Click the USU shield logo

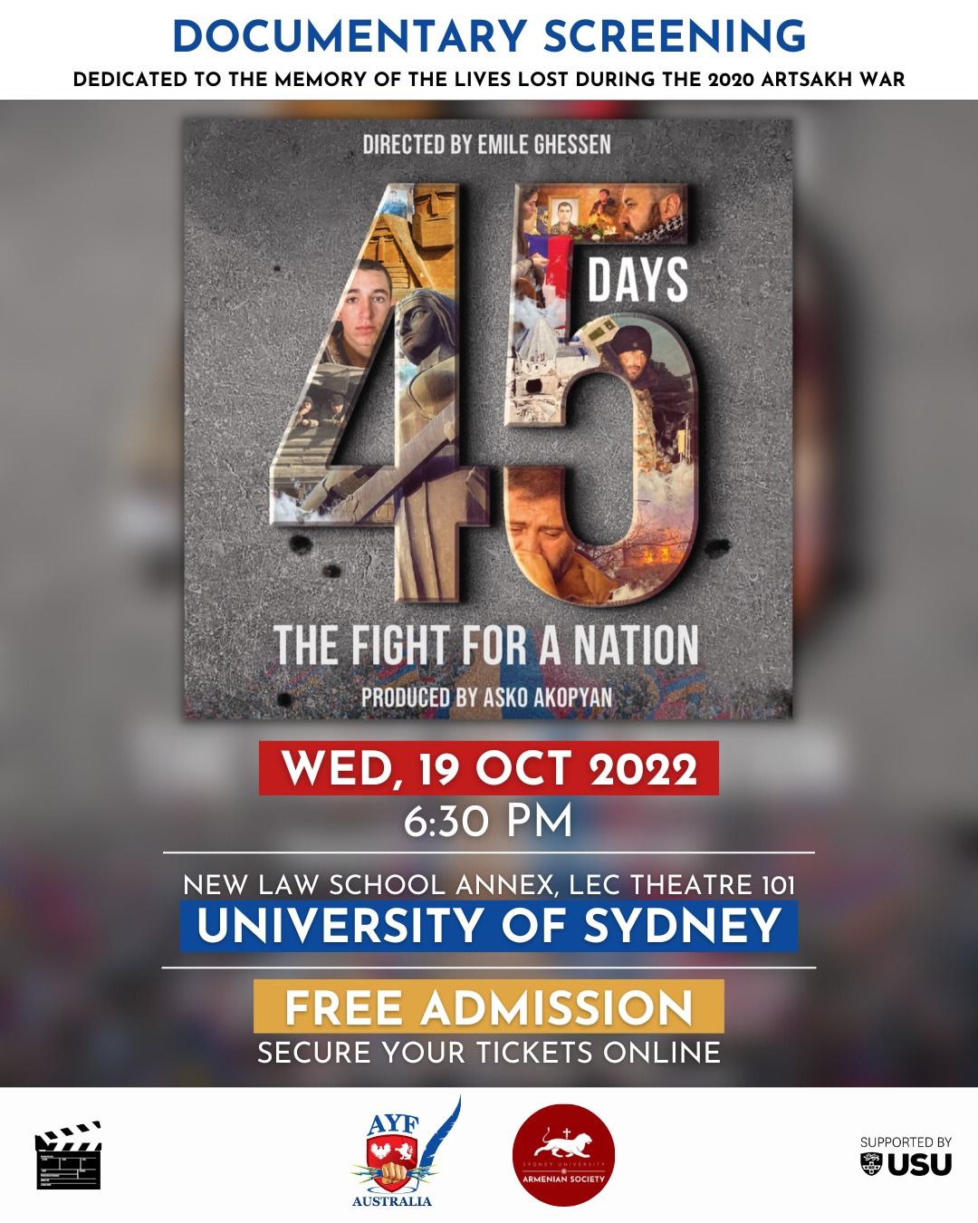(871, 1164)
